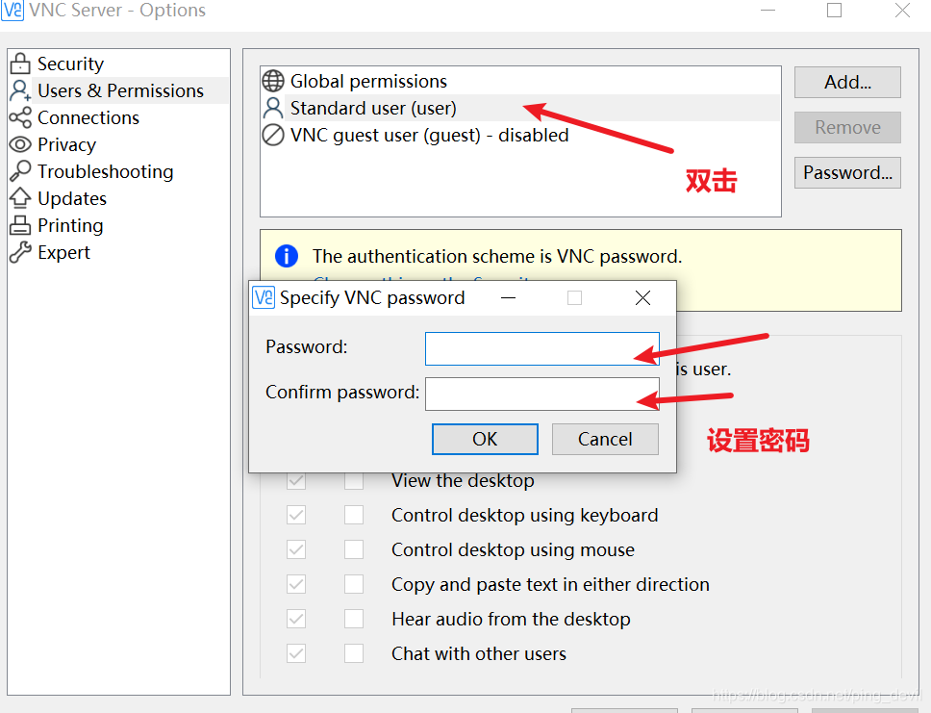The height and width of the screenshot is (713, 931).
Task: Click the blue information icon
Action: (286, 256)
